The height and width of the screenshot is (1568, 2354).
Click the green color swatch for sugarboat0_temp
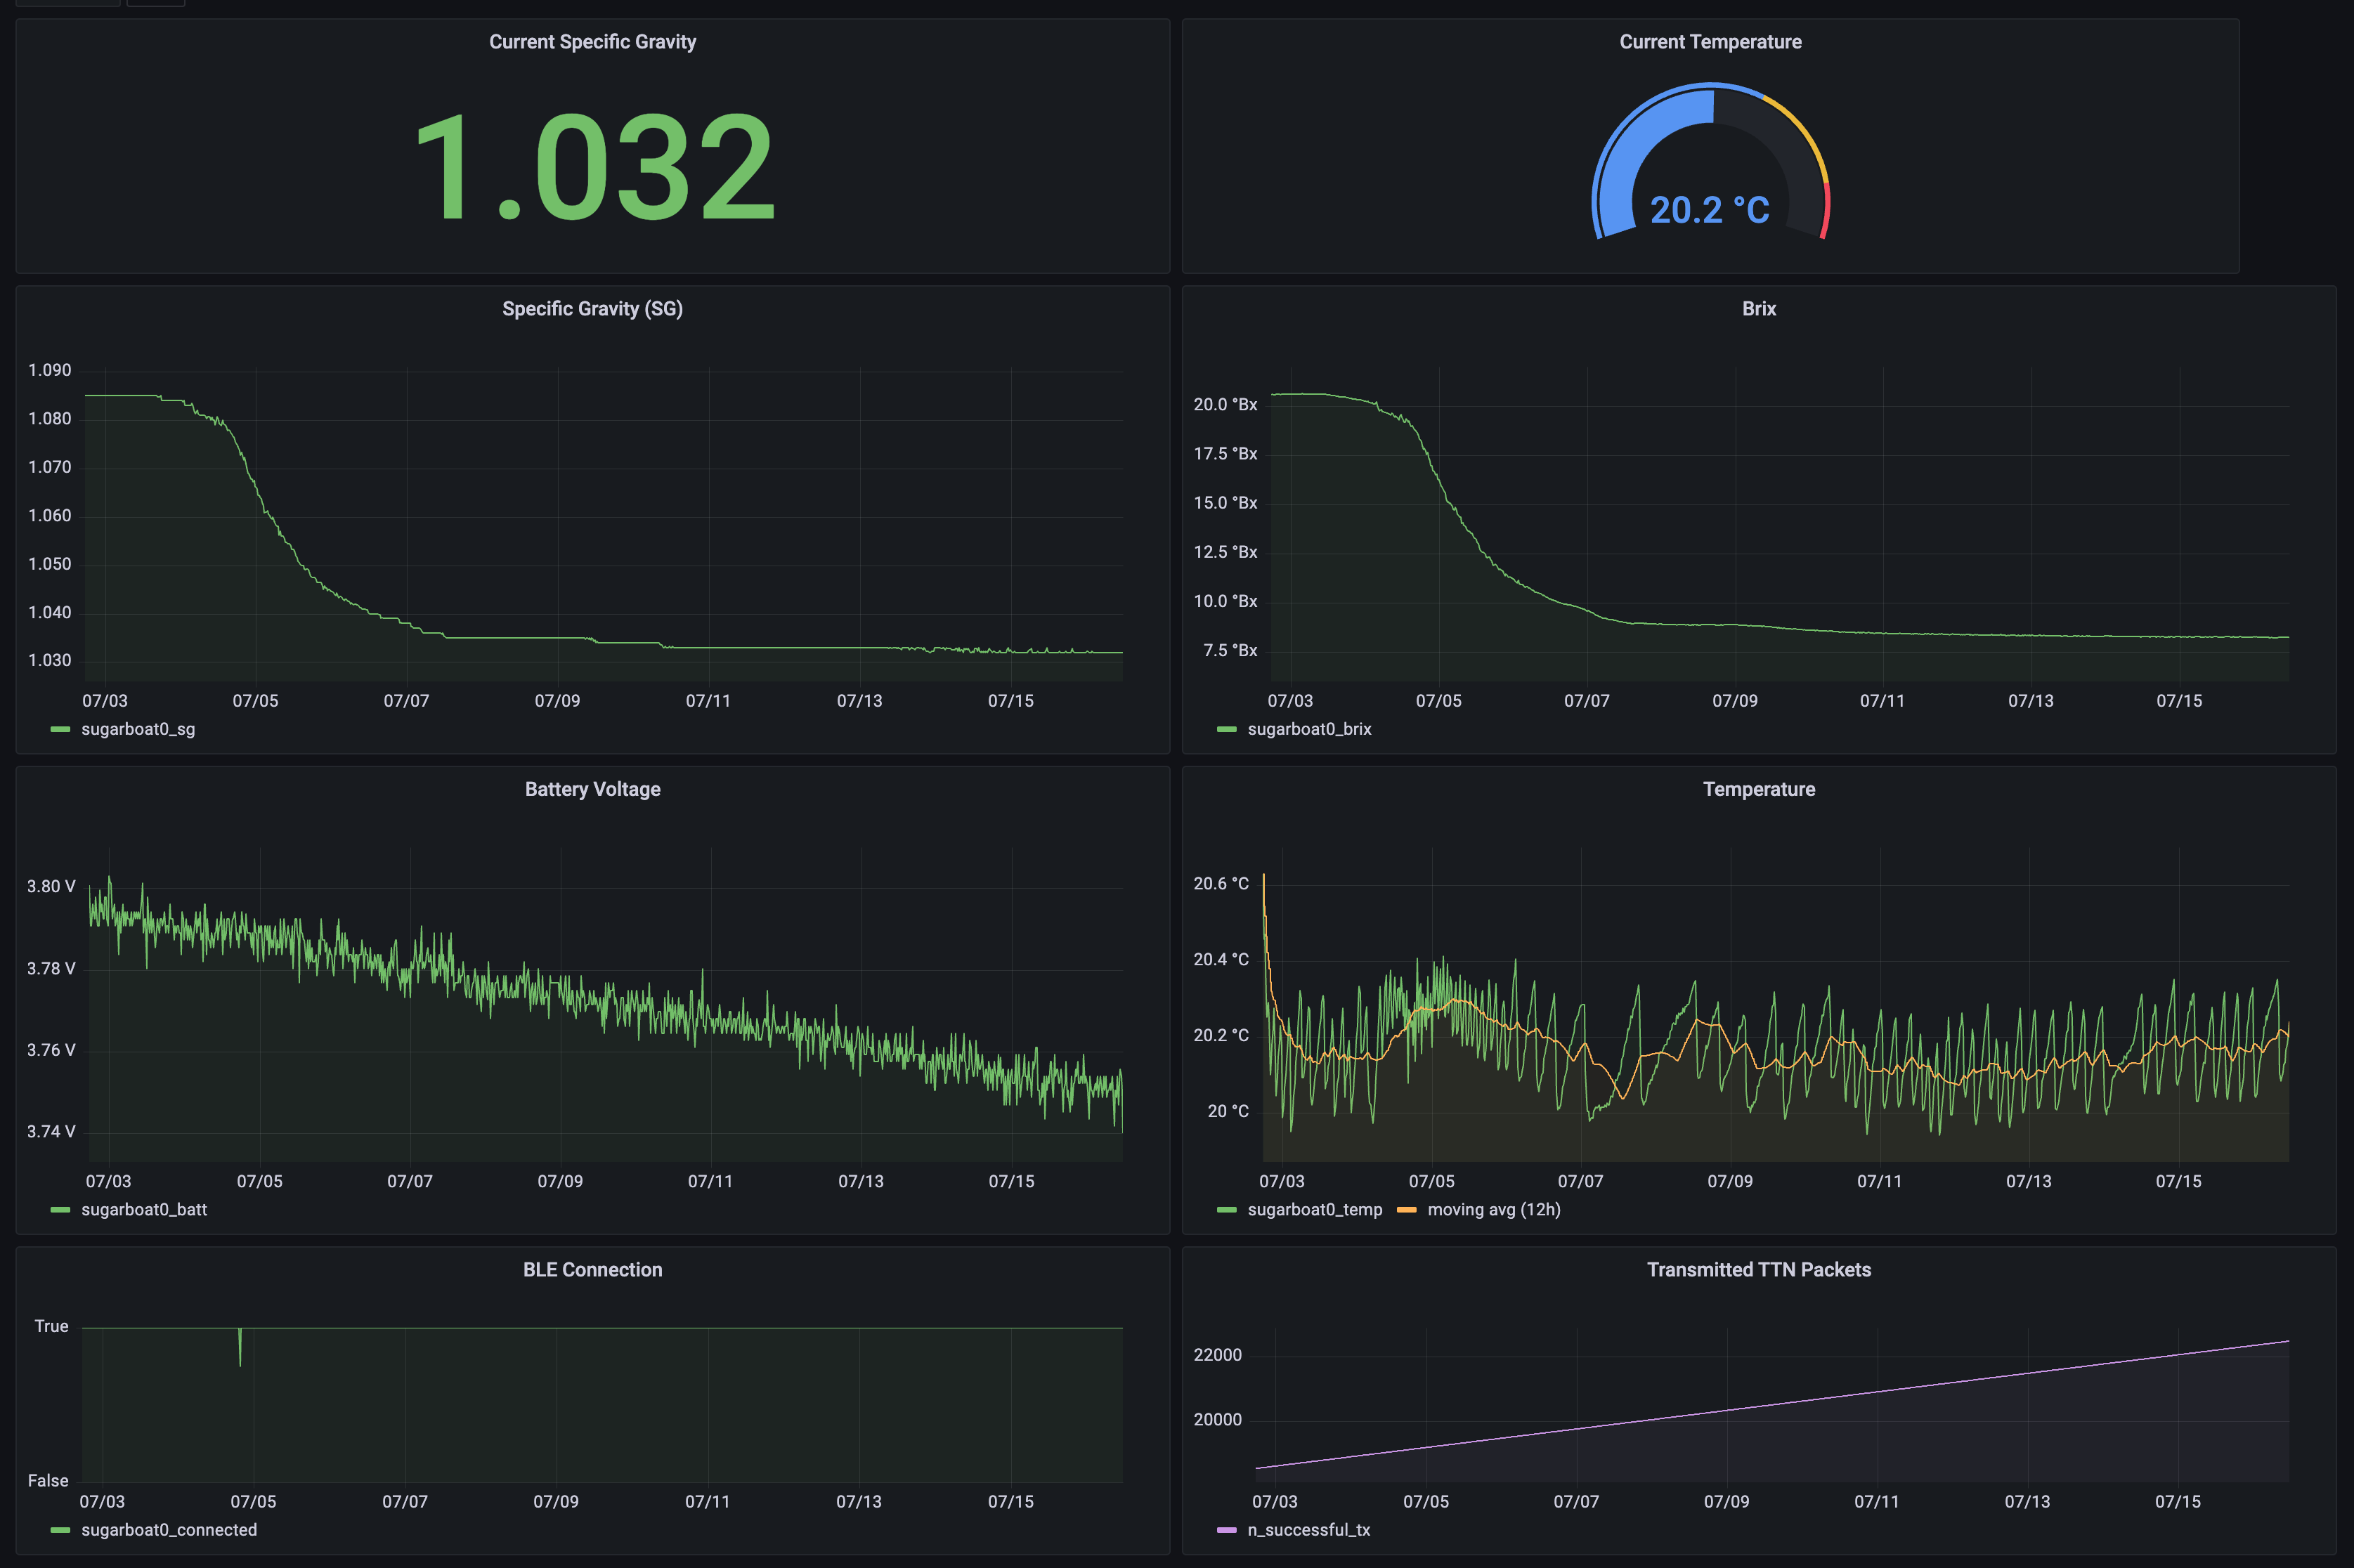(x=1226, y=1209)
